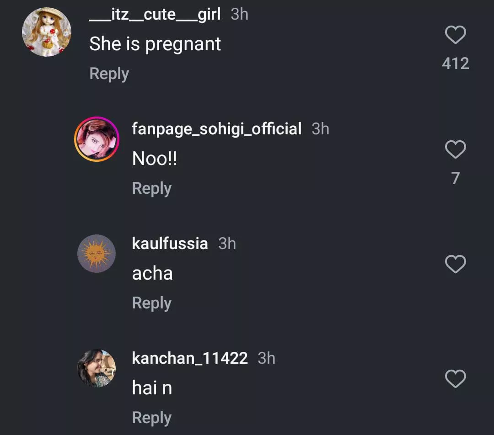The image size is (494, 435).
Task: Reply to the "Noo!!" comment
Action: [x=151, y=189]
